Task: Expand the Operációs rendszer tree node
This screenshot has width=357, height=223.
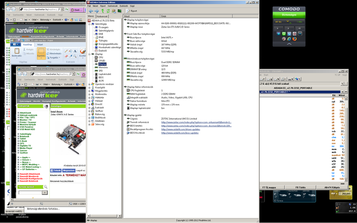Action: coord(89,84)
